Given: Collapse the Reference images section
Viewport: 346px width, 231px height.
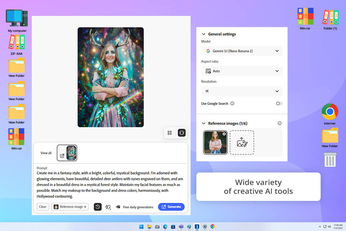Looking at the screenshot, I should click(x=203, y=123).
